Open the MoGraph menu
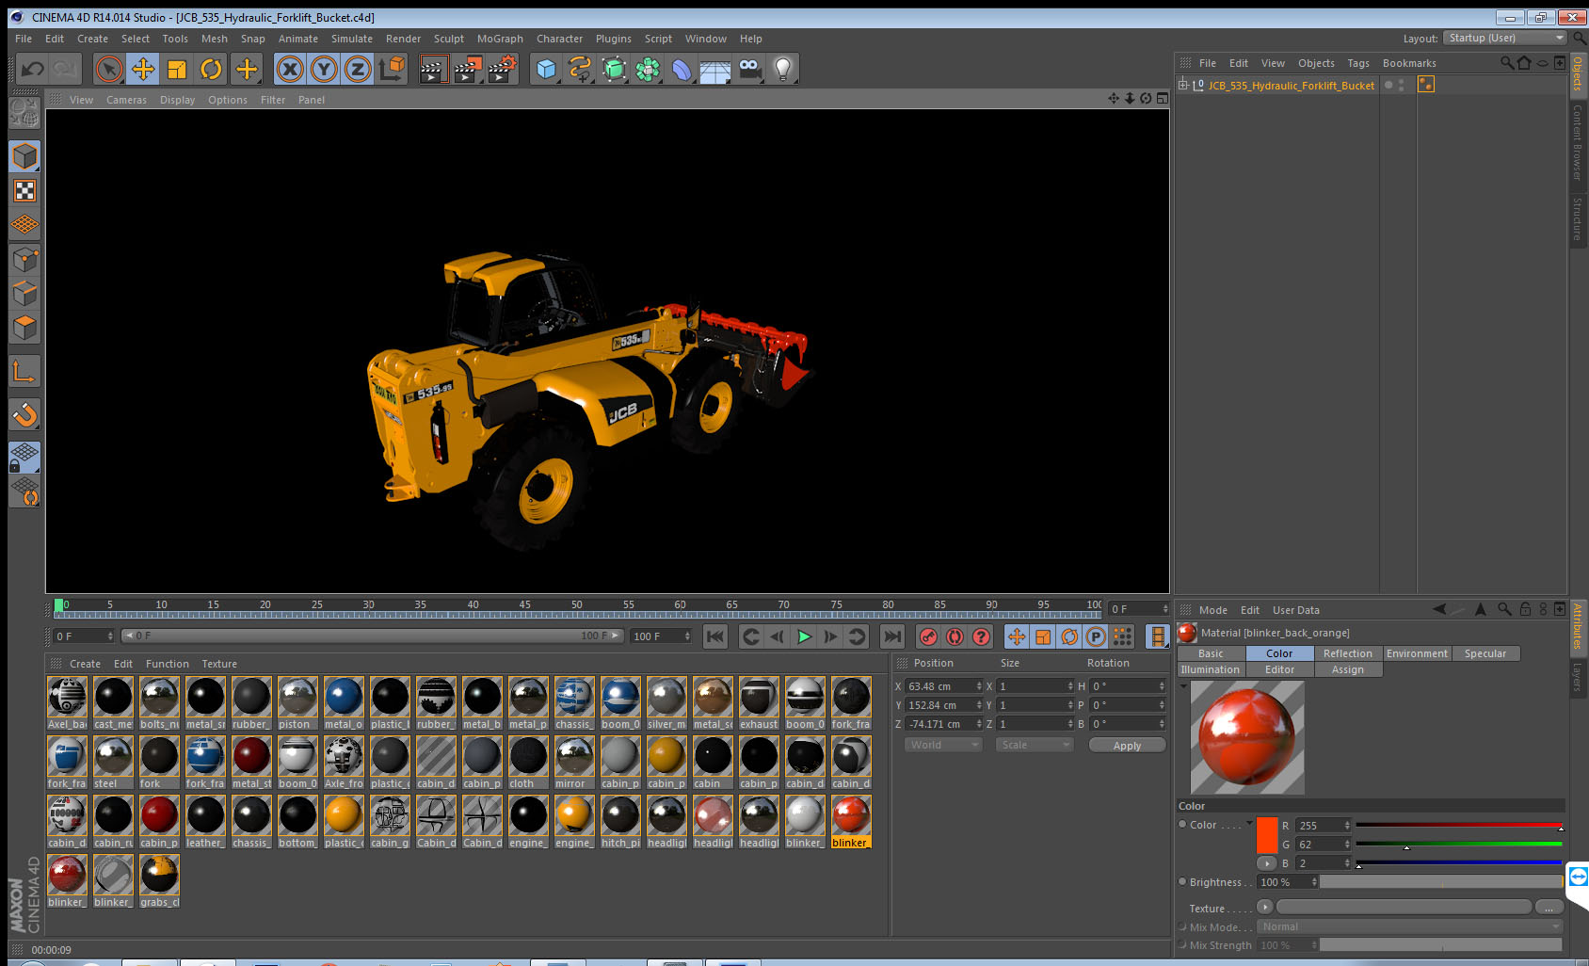This screenshot has width=1589, height=966. 500,39
